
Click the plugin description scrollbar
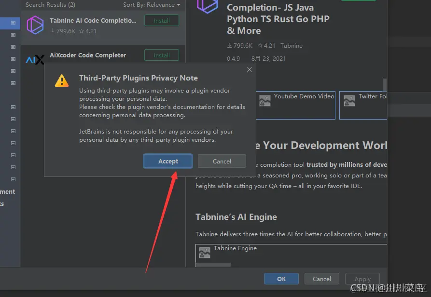[x=385, y=84]
